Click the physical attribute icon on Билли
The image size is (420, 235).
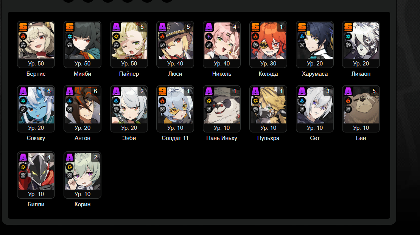tap(23, 167)
